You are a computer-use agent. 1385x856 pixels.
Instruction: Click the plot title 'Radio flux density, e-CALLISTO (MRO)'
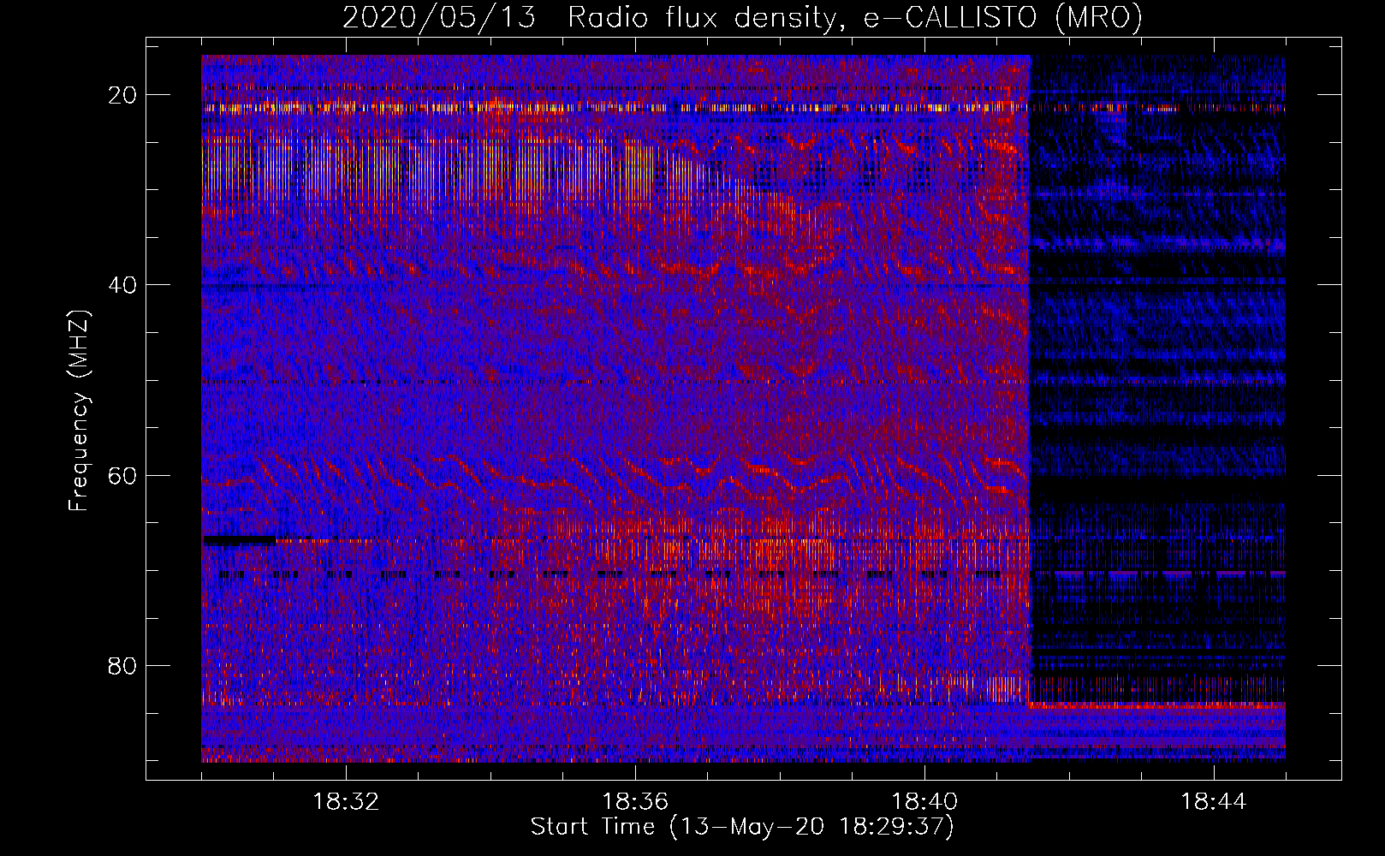854,18
